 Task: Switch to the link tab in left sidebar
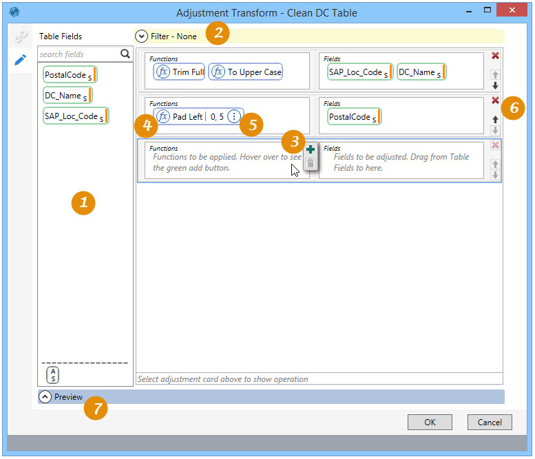pyautogui.click(x=21, y=36)
